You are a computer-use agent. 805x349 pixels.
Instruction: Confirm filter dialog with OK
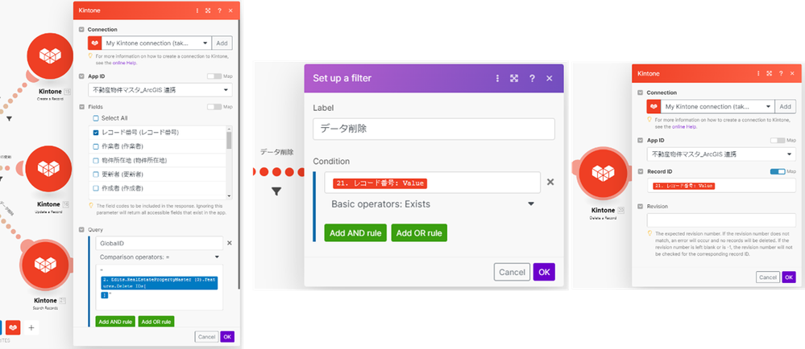(544, 272)
